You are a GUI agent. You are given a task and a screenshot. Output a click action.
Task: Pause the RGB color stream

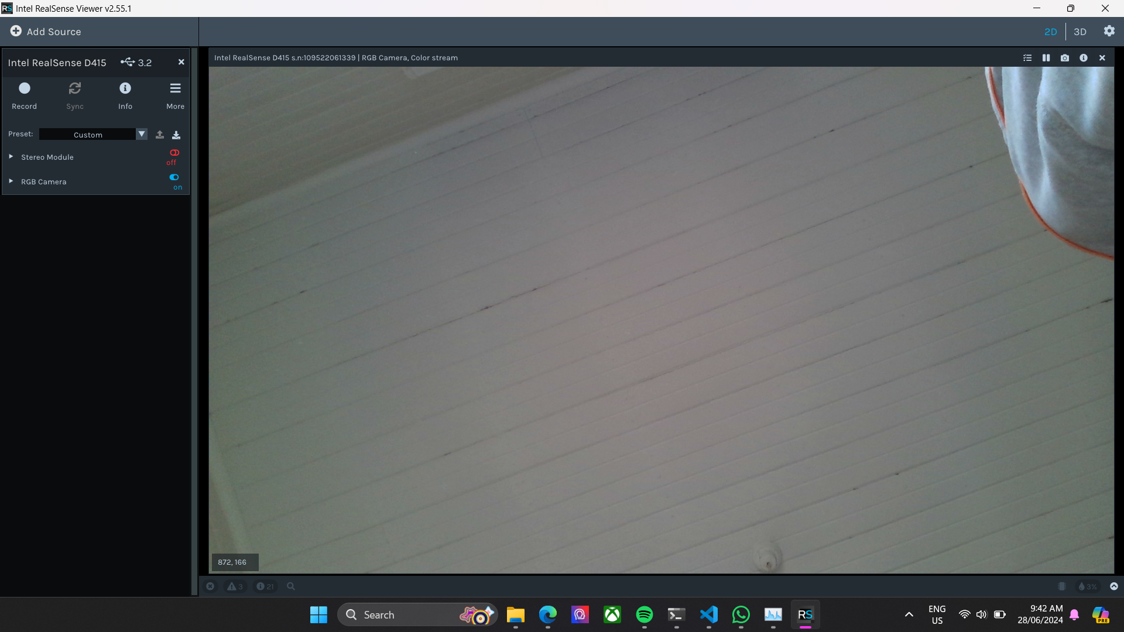pos(1046,58)
